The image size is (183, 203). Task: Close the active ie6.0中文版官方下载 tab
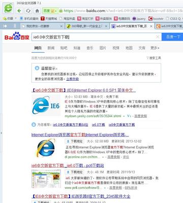click(151, 26)
